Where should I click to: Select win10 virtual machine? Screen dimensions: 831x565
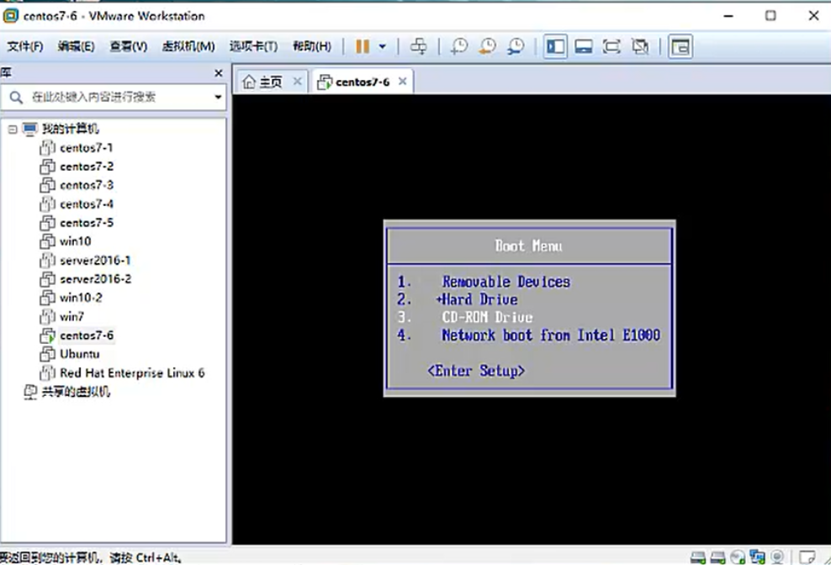[x=75, y=241]
